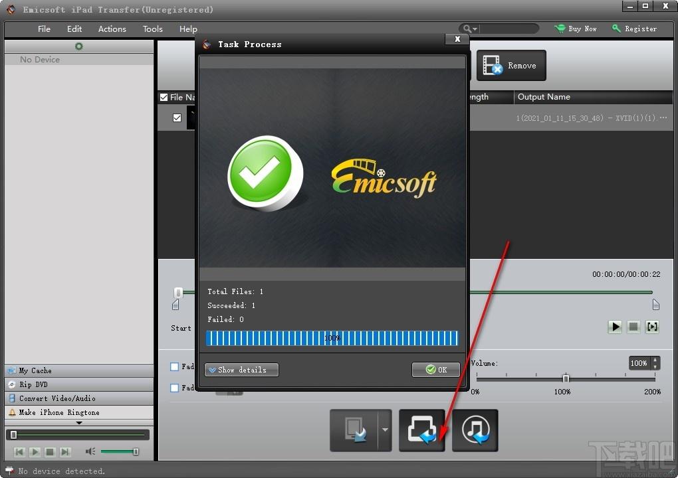Click the start trim marker handle
This screenshot has width=678, height=478.
pos(175,305)
